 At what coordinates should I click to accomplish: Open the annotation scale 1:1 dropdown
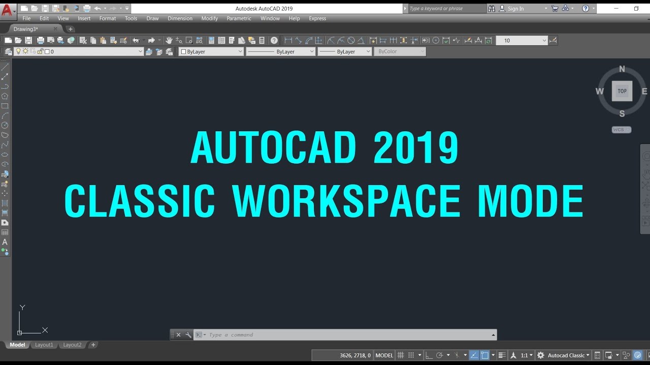[527, 355]
